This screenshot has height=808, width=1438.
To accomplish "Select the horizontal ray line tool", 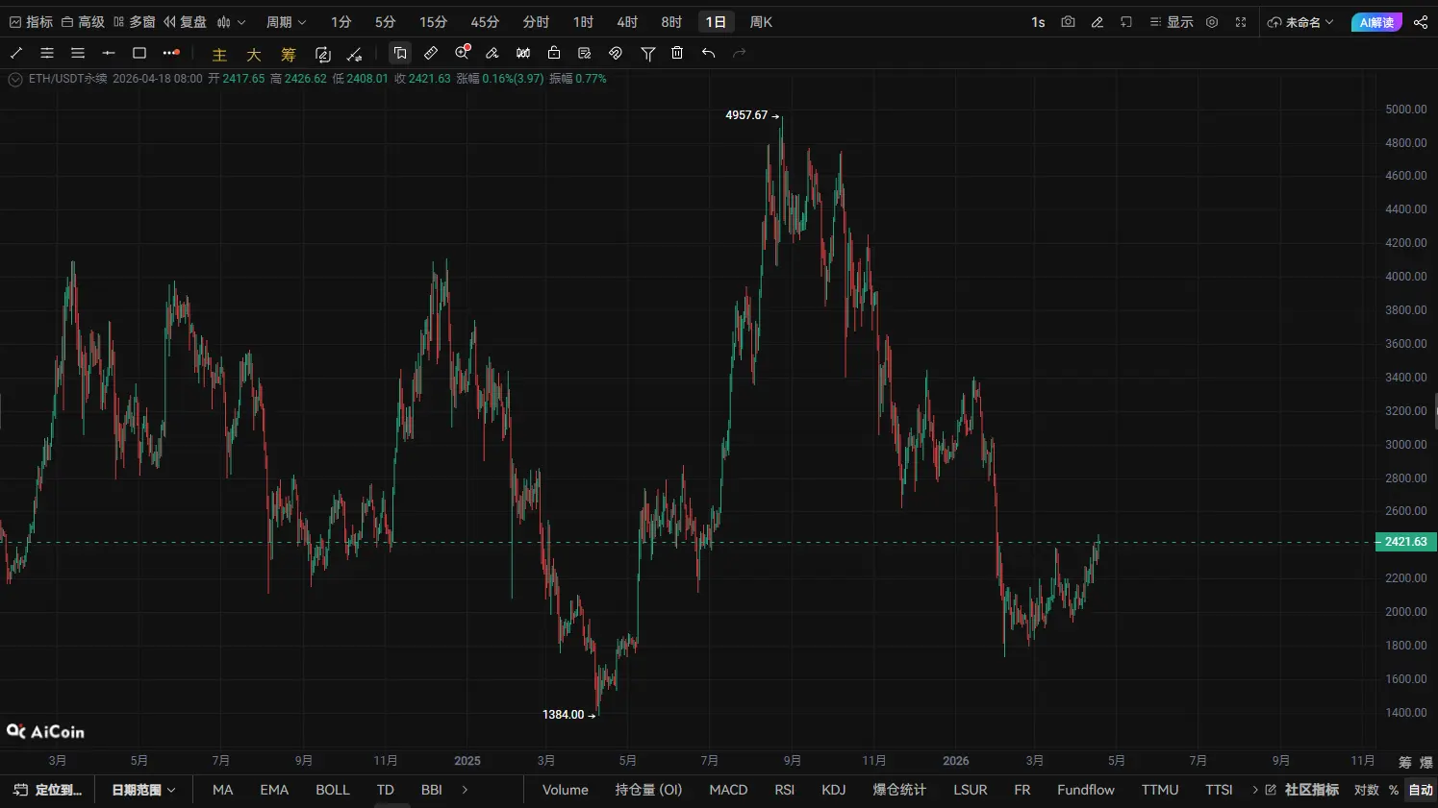I will [109, 53].
